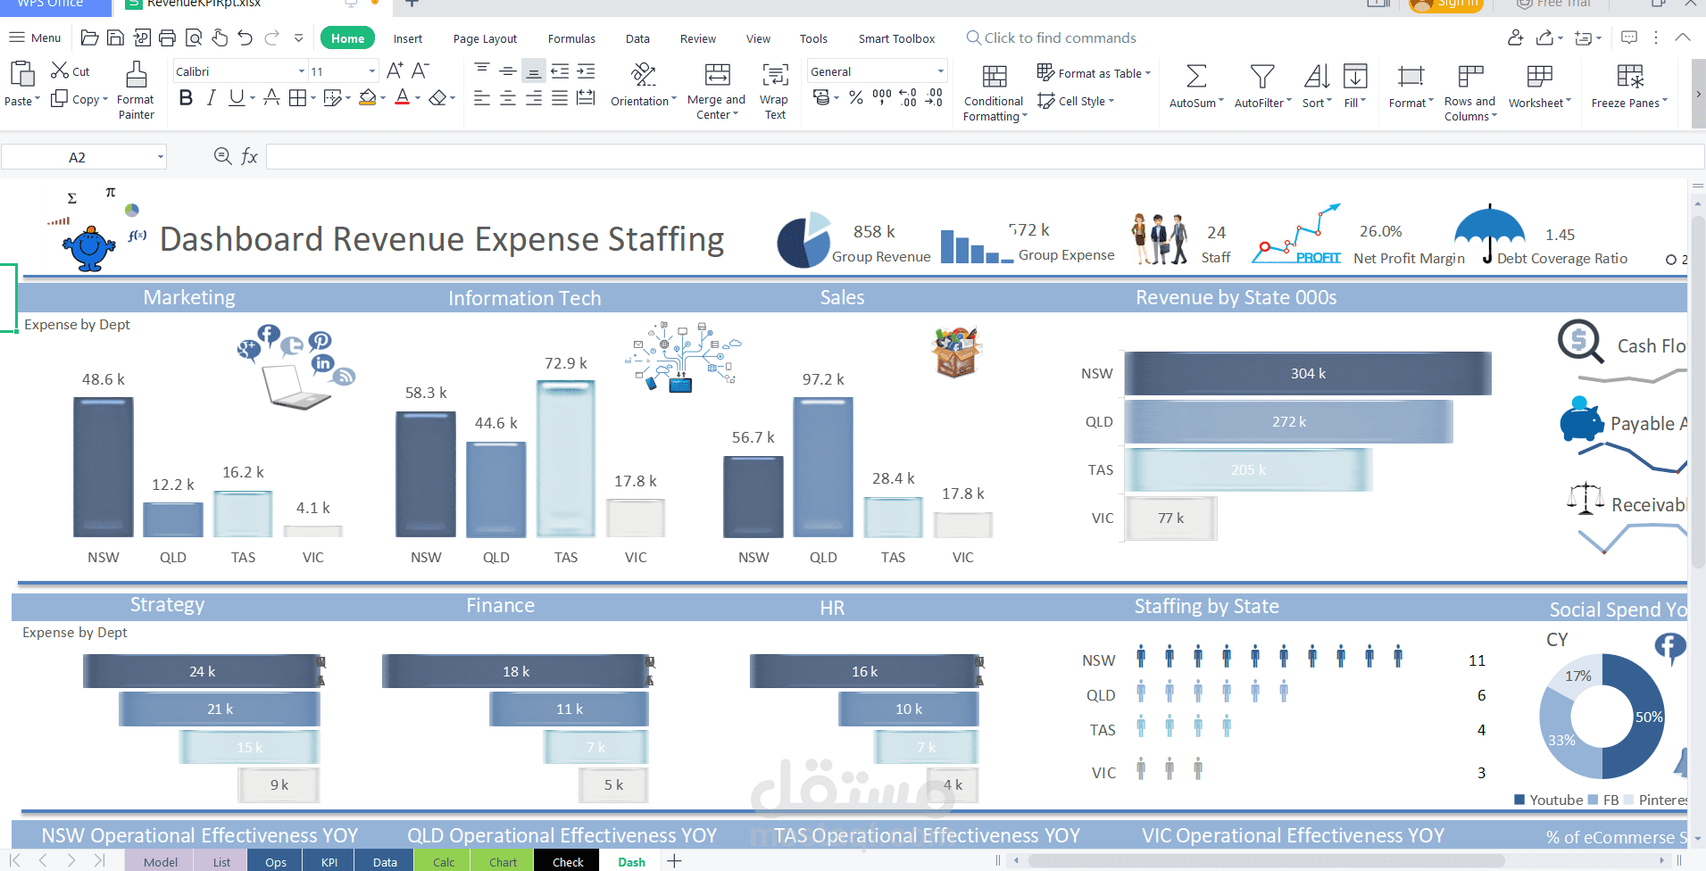
Task: Click into the formula bar input field
Action: (985, 157)
